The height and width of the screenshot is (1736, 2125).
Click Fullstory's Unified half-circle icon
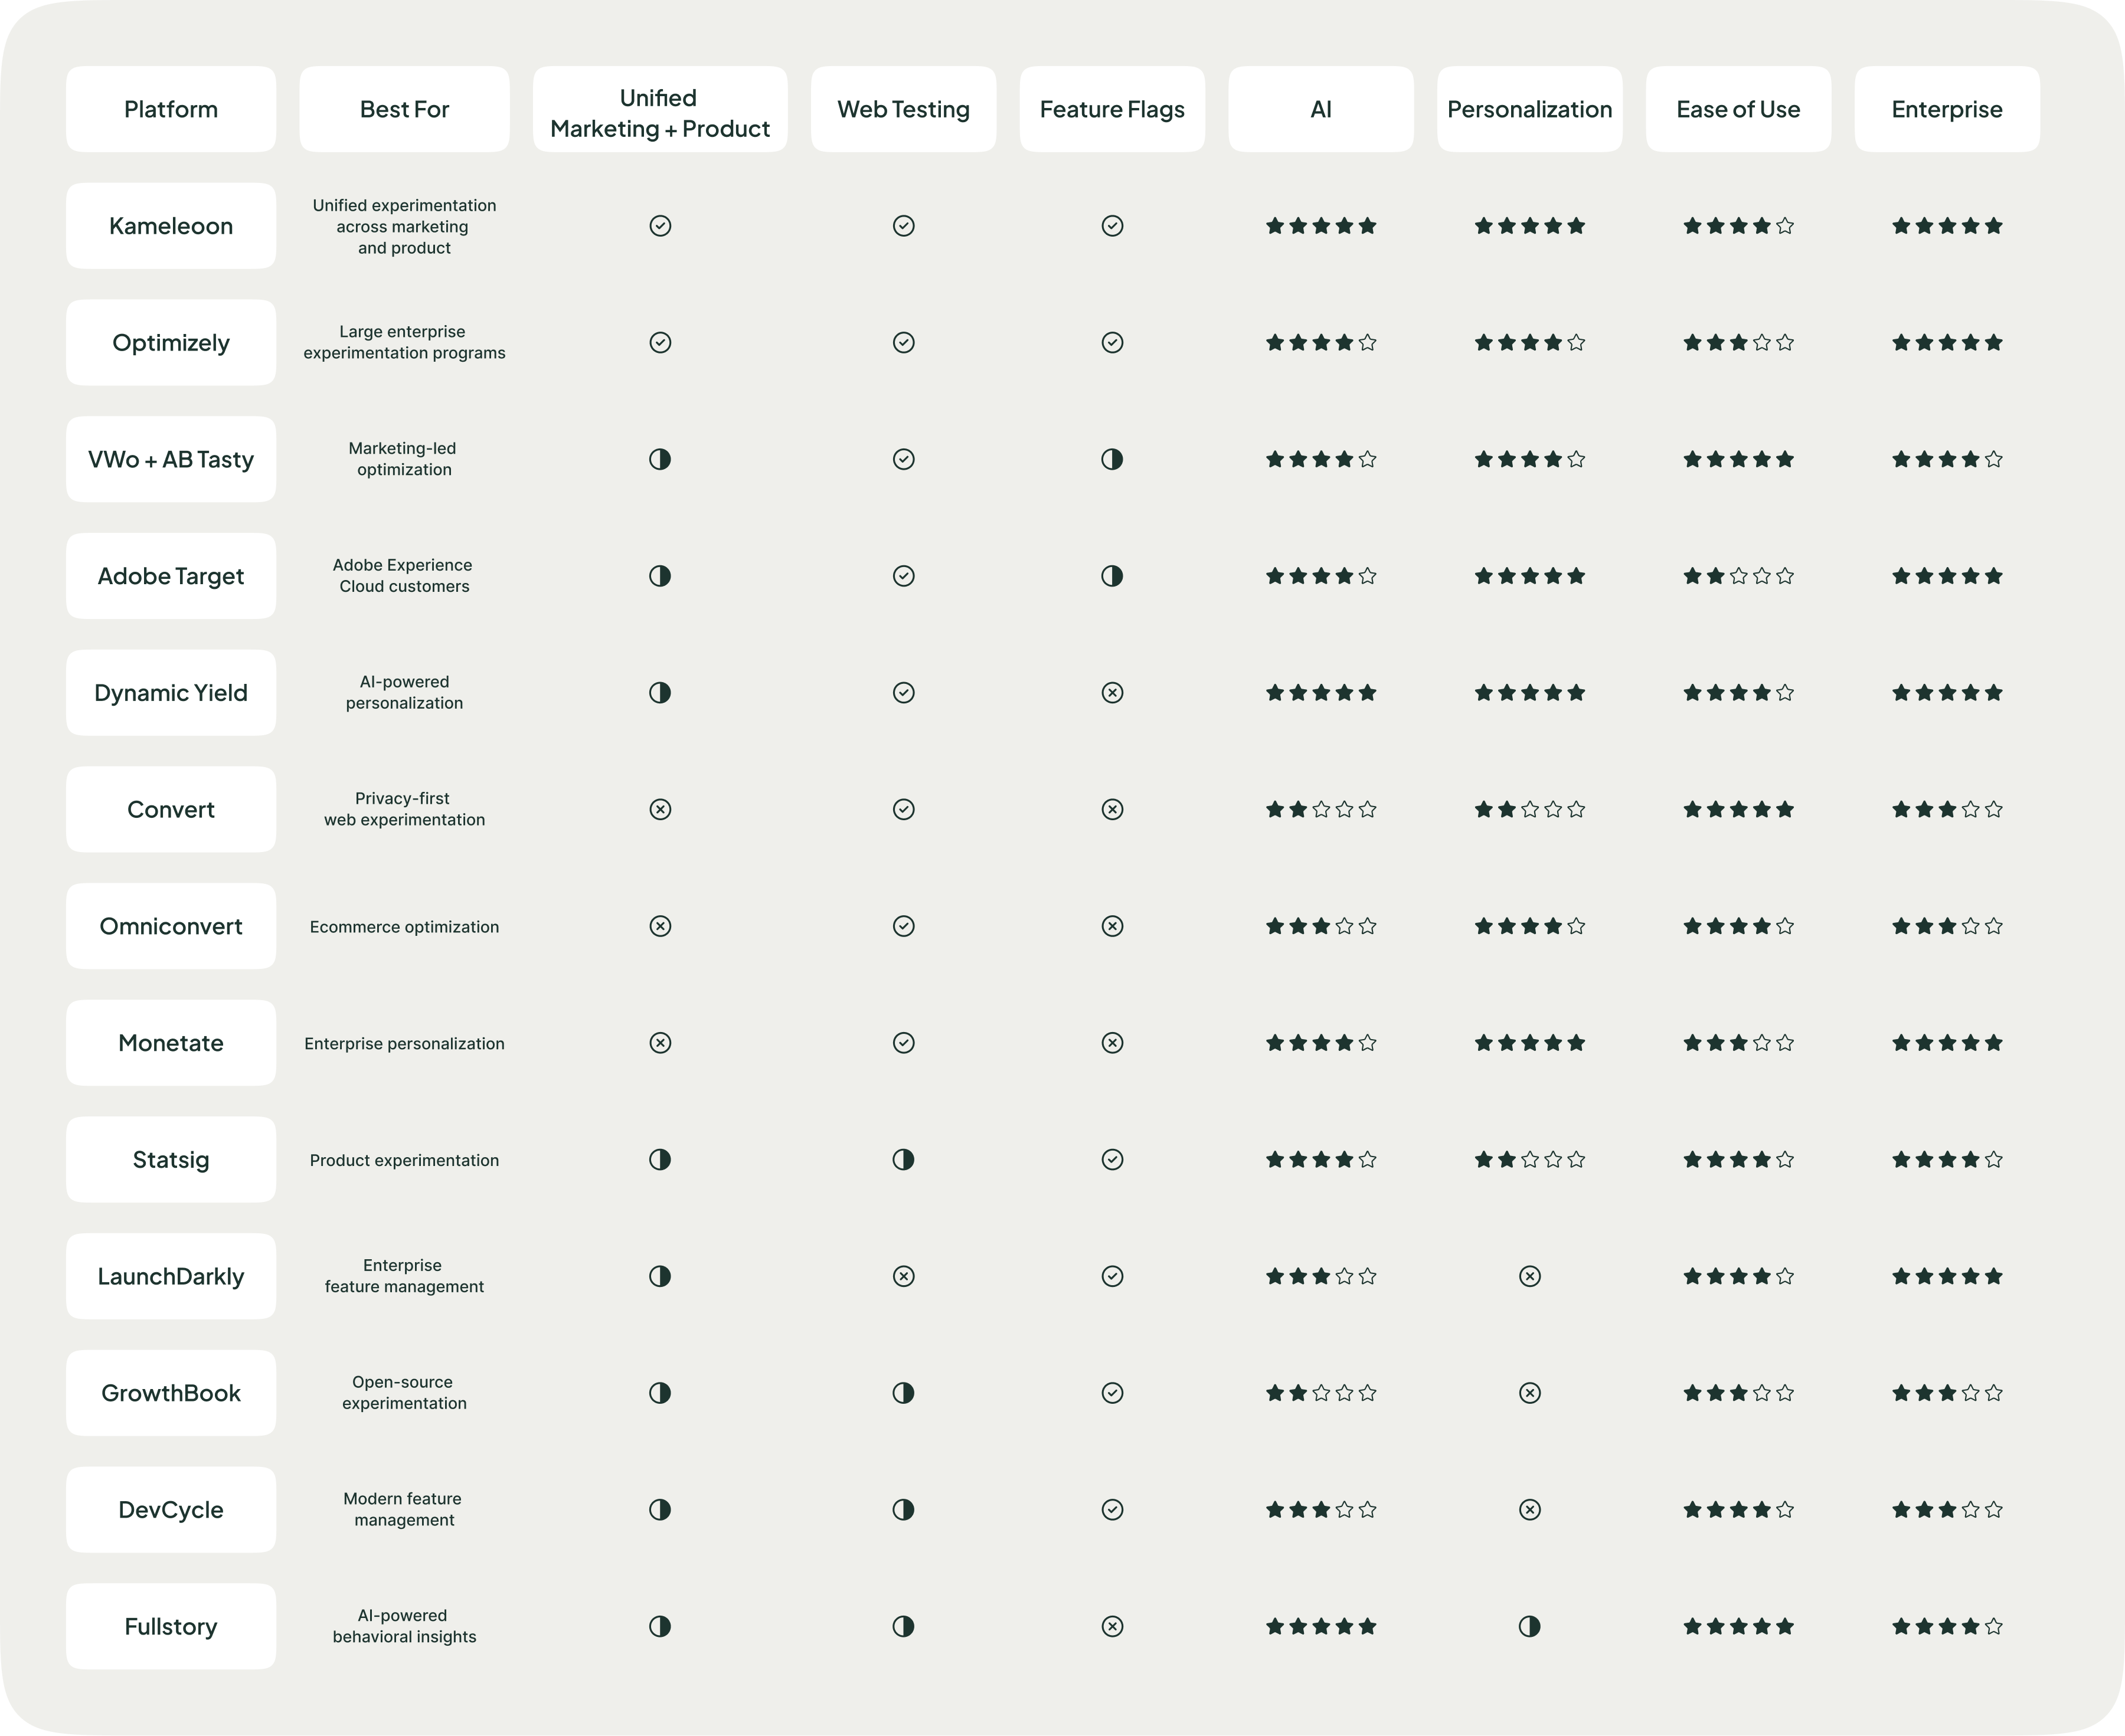661,1626
